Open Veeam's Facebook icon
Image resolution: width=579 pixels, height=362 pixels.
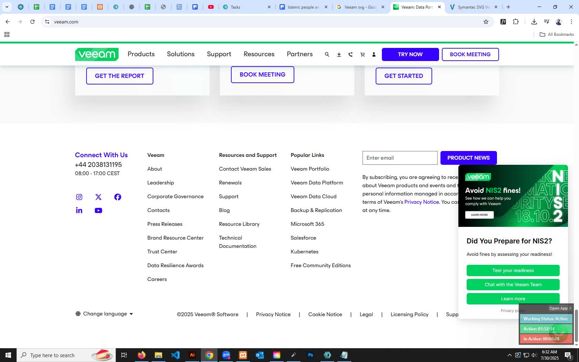pos(118,197)
